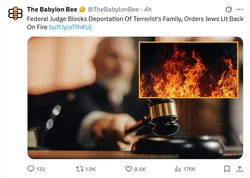
Task: Share the post with the upload icon
Action: coord(240,169)
